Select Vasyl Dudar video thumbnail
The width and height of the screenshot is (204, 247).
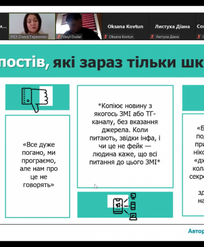click(x=79, y=26)
